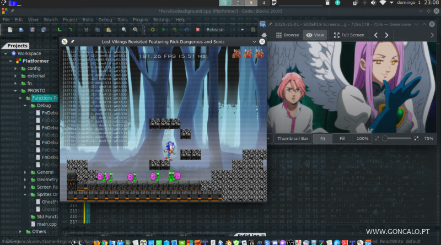441x245 pixels.
Task: Expand the General folder
Action: [x=25, y=172]
